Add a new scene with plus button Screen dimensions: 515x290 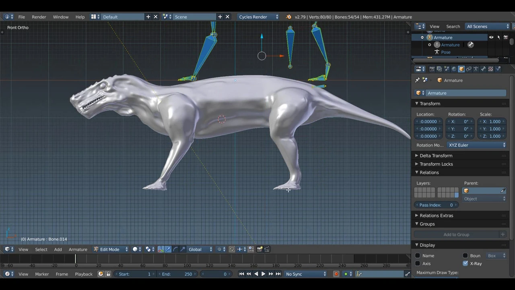220,17
